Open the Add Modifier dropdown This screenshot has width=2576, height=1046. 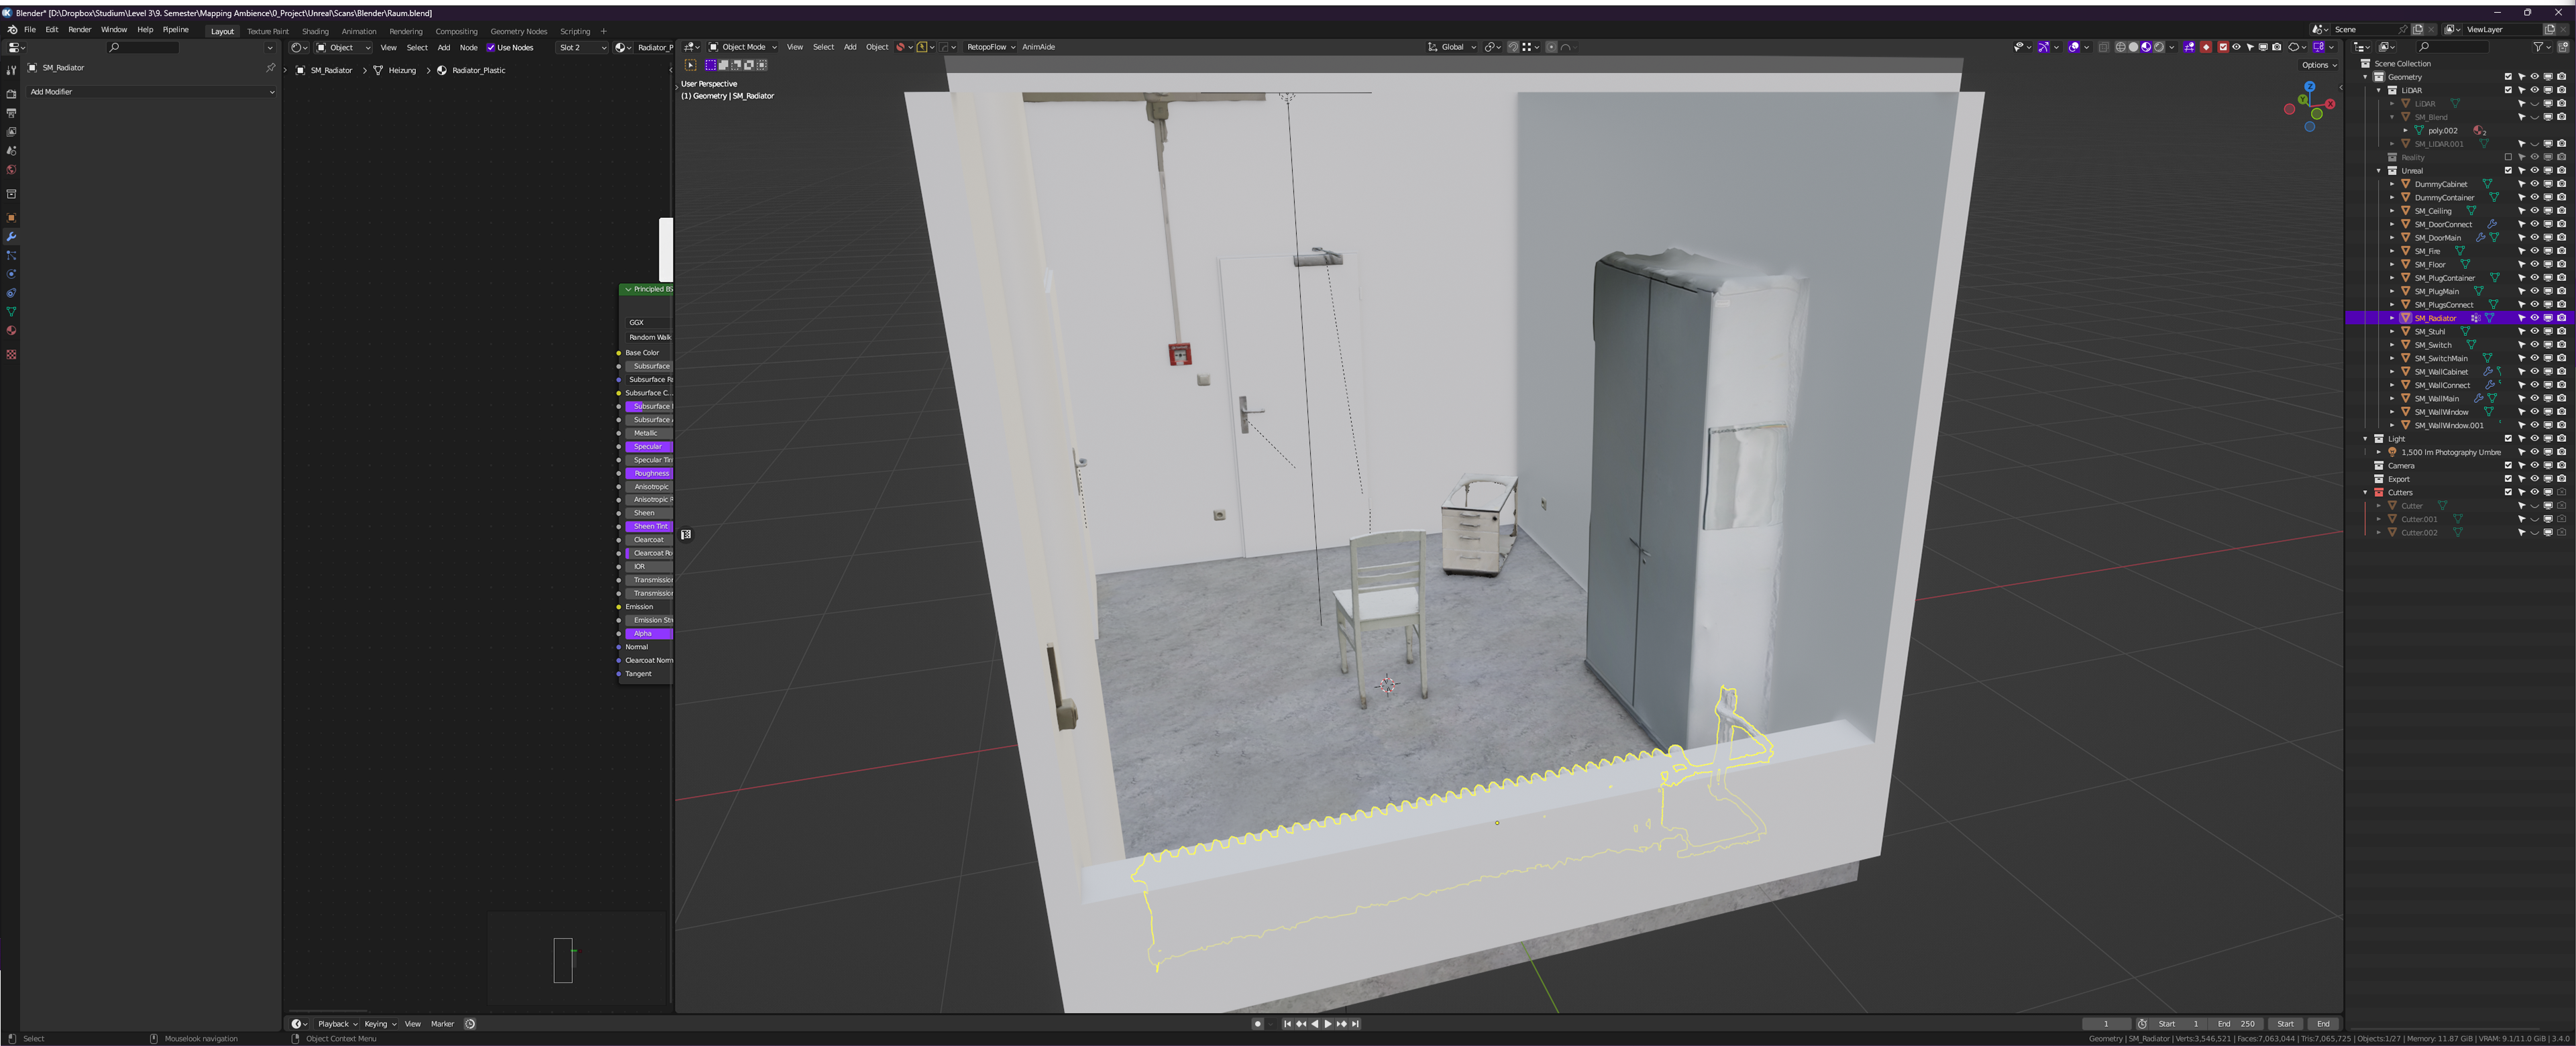click(x=151, y=92)
